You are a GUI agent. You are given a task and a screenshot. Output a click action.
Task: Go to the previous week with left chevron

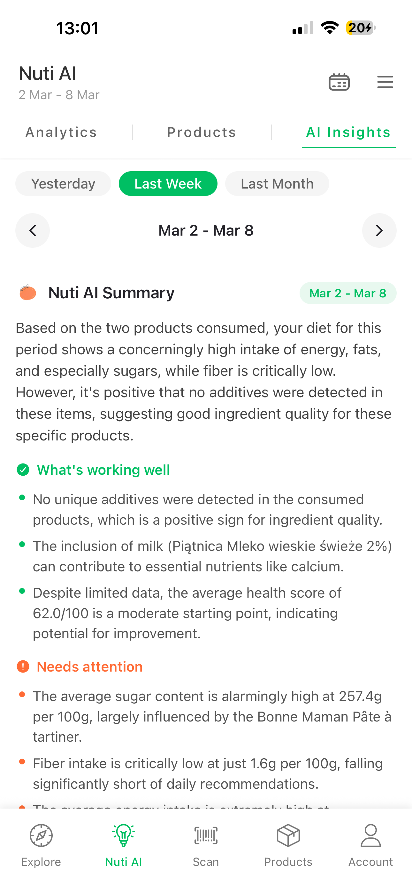coord(33,230)
